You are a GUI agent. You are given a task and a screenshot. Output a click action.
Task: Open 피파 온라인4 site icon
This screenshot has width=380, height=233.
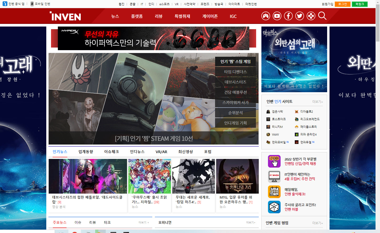[297, 134]
